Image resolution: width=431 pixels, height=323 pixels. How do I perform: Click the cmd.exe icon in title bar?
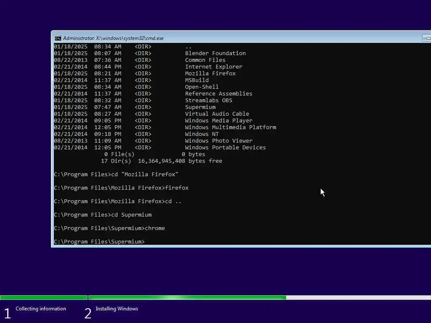(x=58, y=38)
